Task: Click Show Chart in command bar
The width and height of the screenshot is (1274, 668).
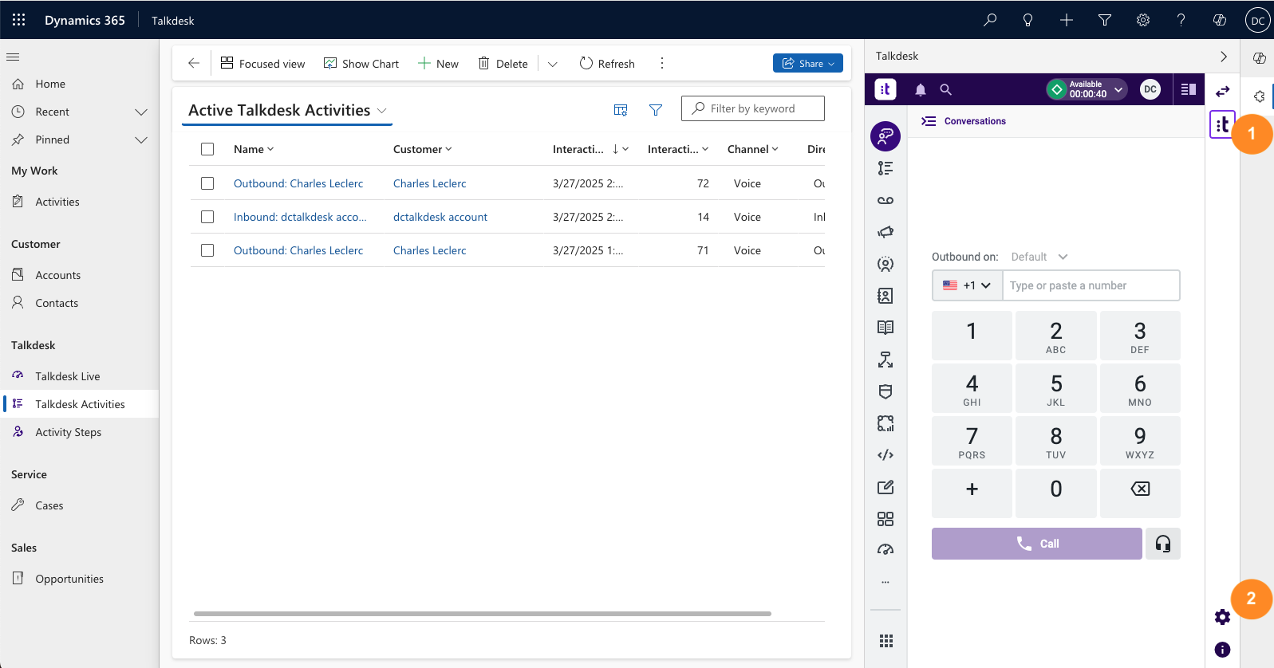Action: point(361,64)
